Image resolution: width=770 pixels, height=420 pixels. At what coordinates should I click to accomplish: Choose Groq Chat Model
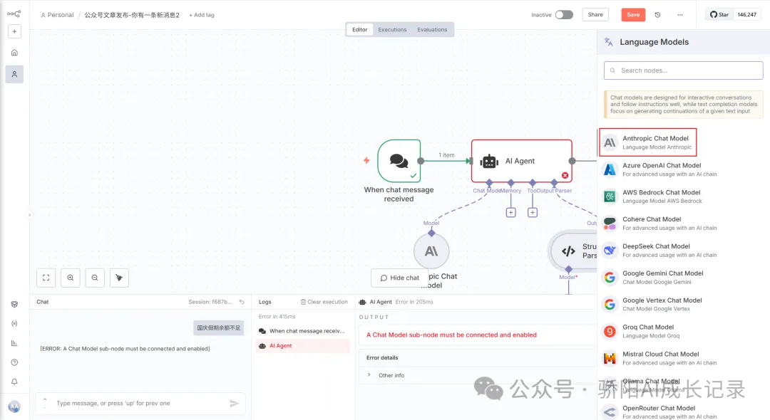(x=683, y=331)
